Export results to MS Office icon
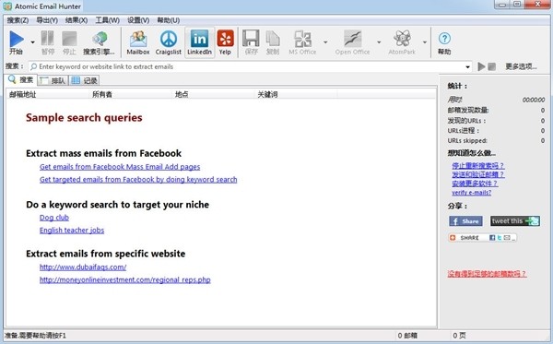 [302, 39]
